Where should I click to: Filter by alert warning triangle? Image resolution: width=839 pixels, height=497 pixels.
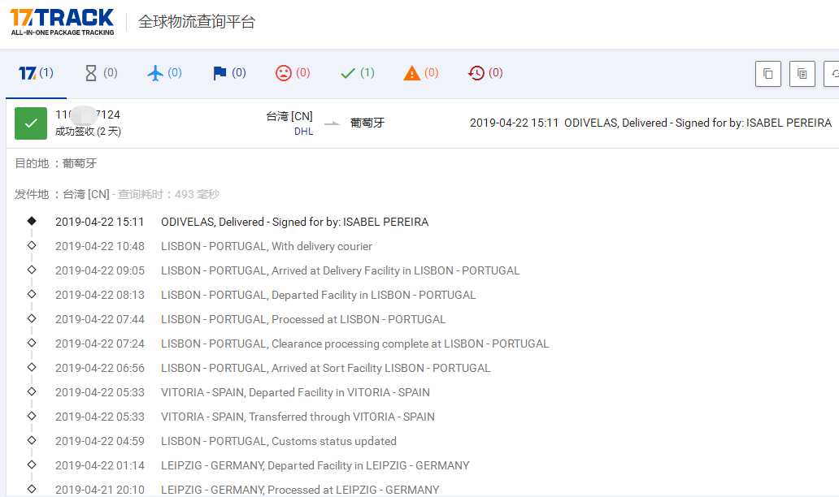coord(420,73)
